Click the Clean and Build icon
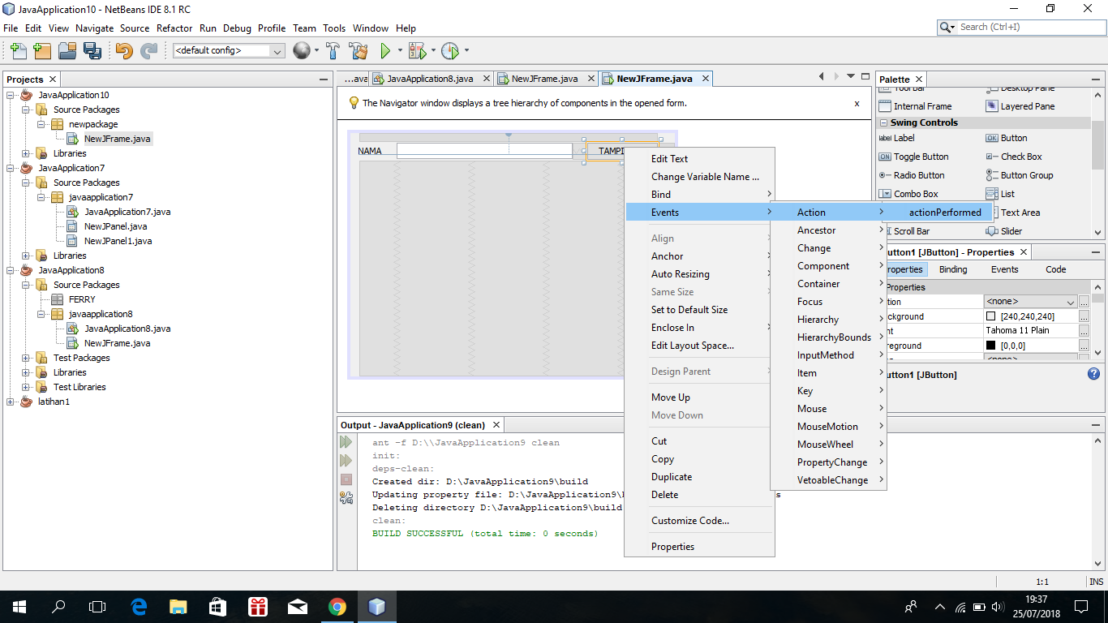Image resolution: width=1108 pixels, height=623 pixels. point(359,51)
